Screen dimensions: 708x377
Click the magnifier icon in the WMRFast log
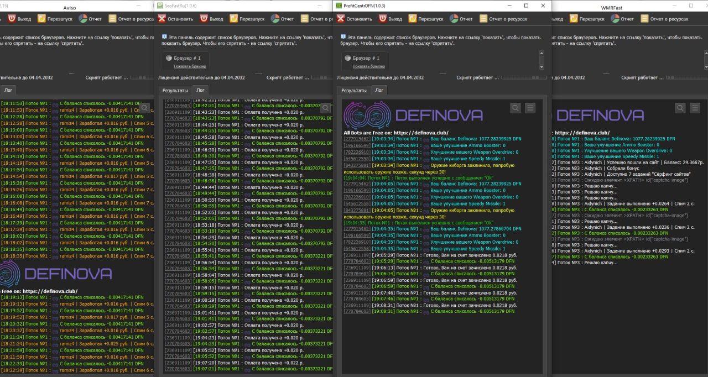click(680, 108)
